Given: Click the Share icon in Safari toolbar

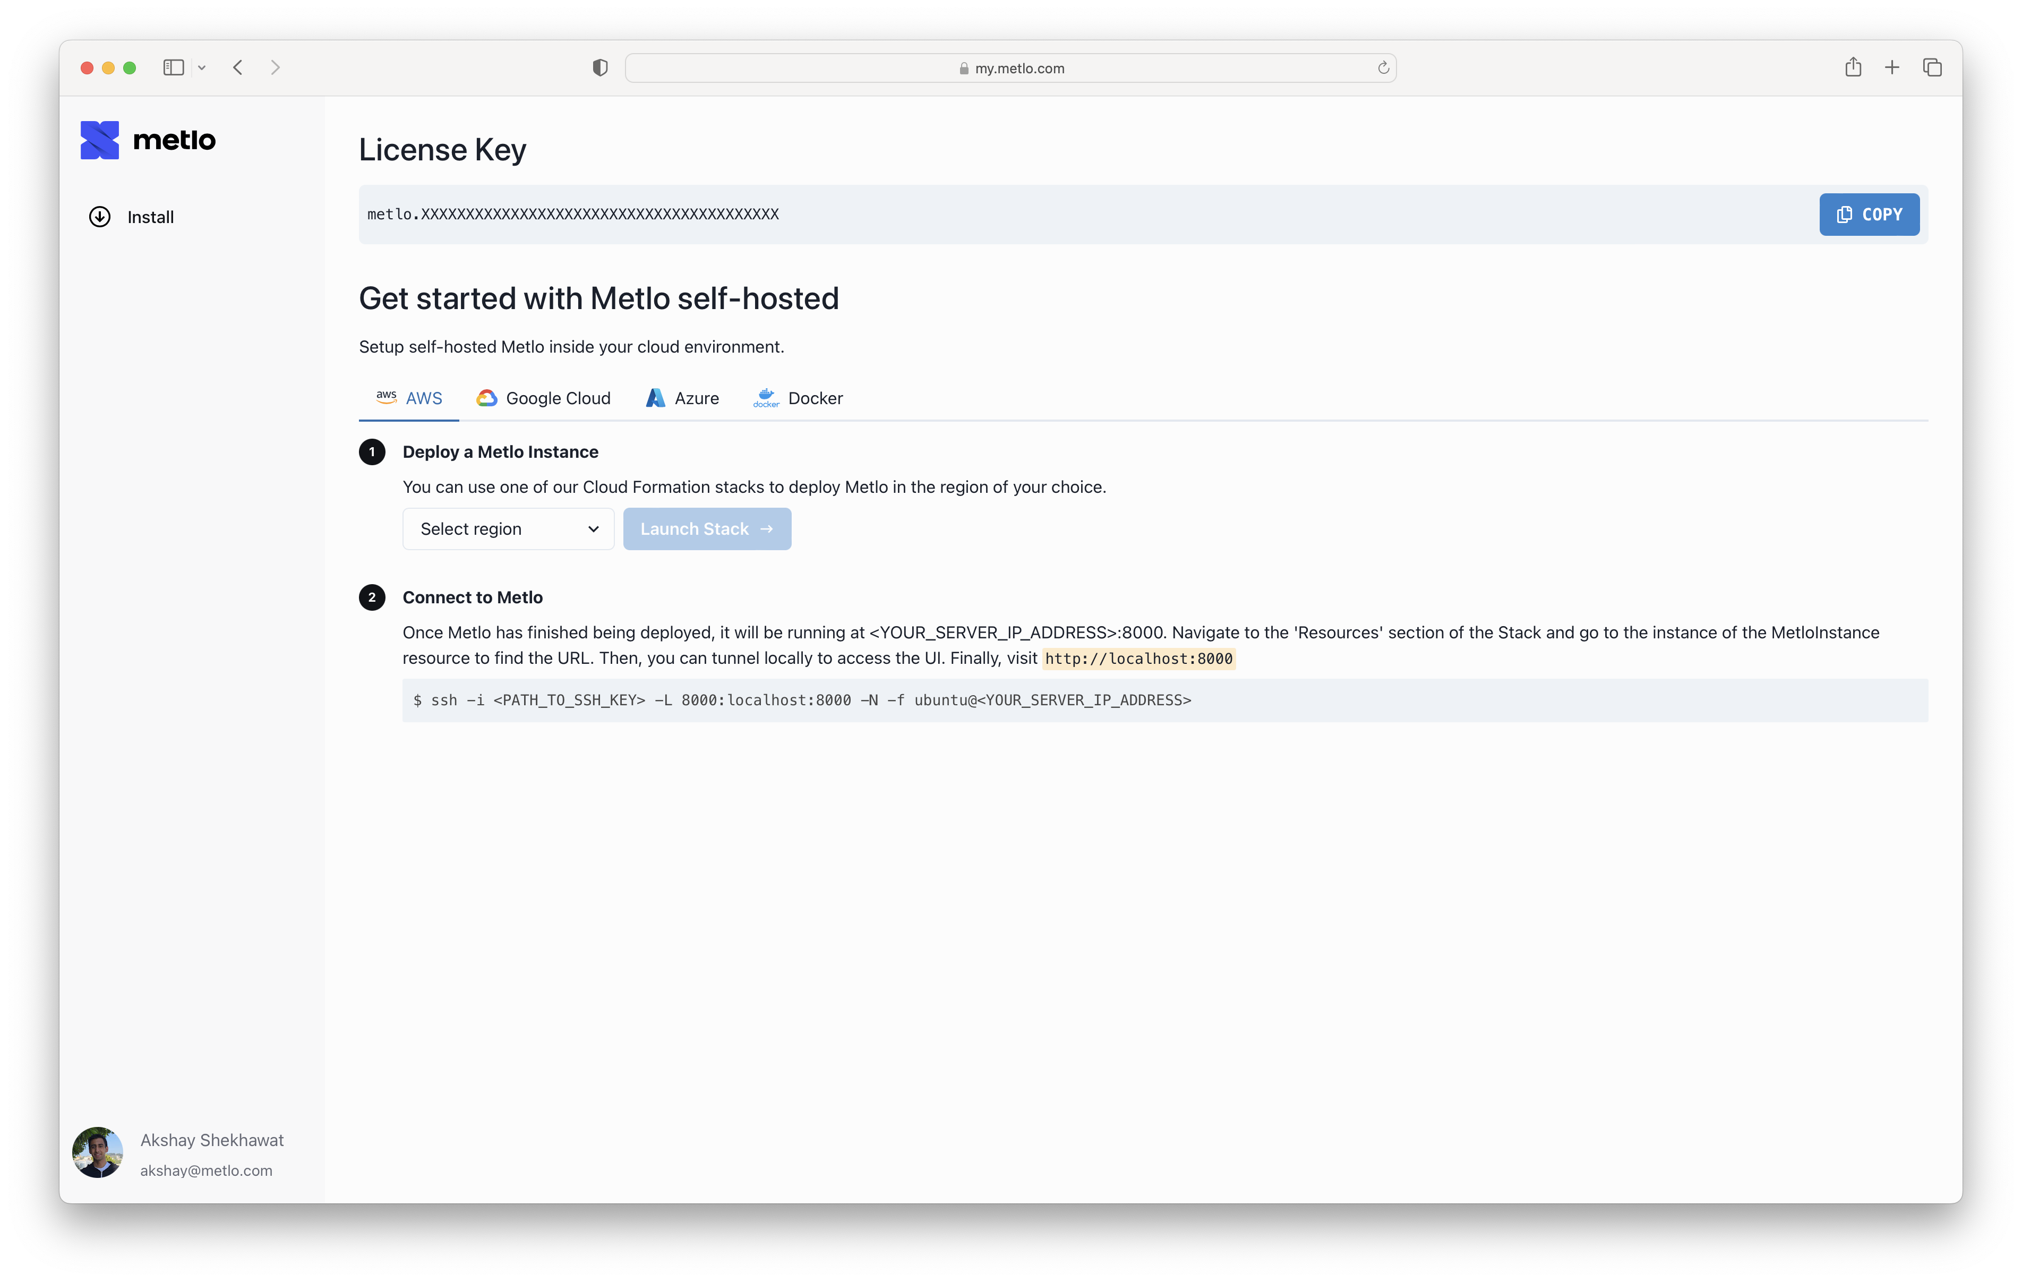Looking at the screenshot, I should pyautogui.click(x=1853, y=68).
